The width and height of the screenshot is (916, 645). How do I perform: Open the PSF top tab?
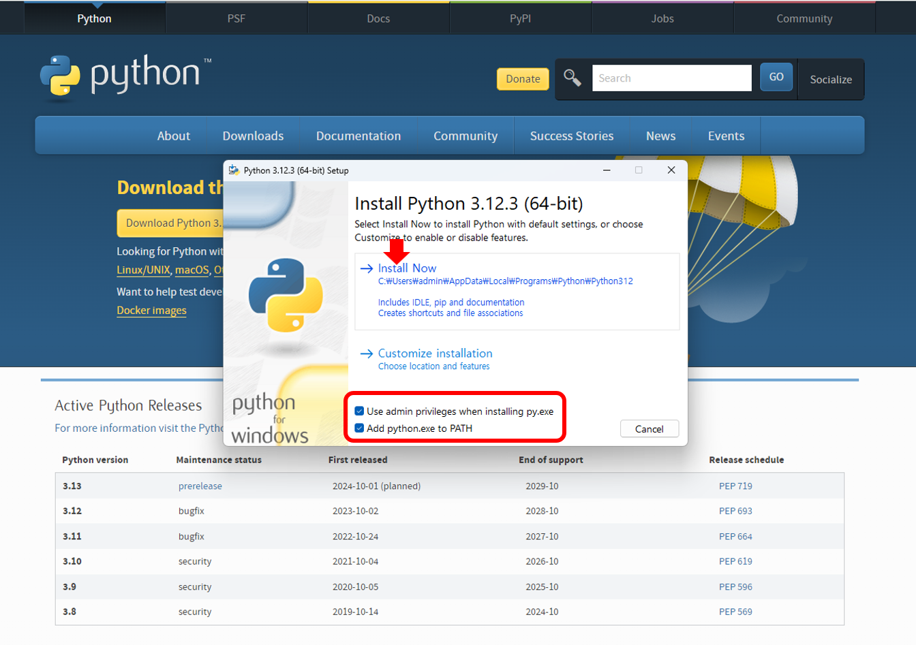click(236, 18)
